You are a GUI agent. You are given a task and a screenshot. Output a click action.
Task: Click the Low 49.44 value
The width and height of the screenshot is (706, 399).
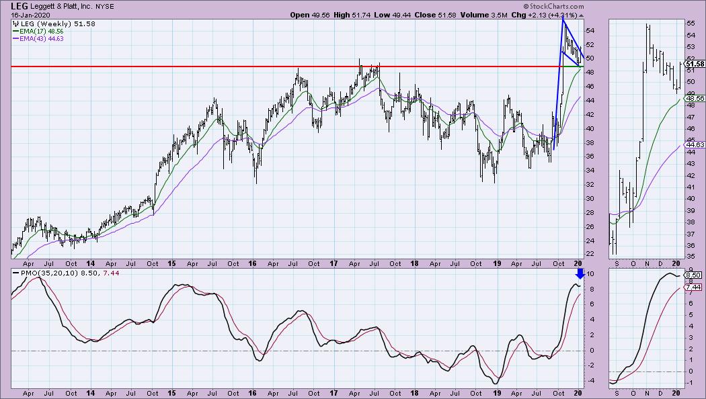click(x=393, y=15)
